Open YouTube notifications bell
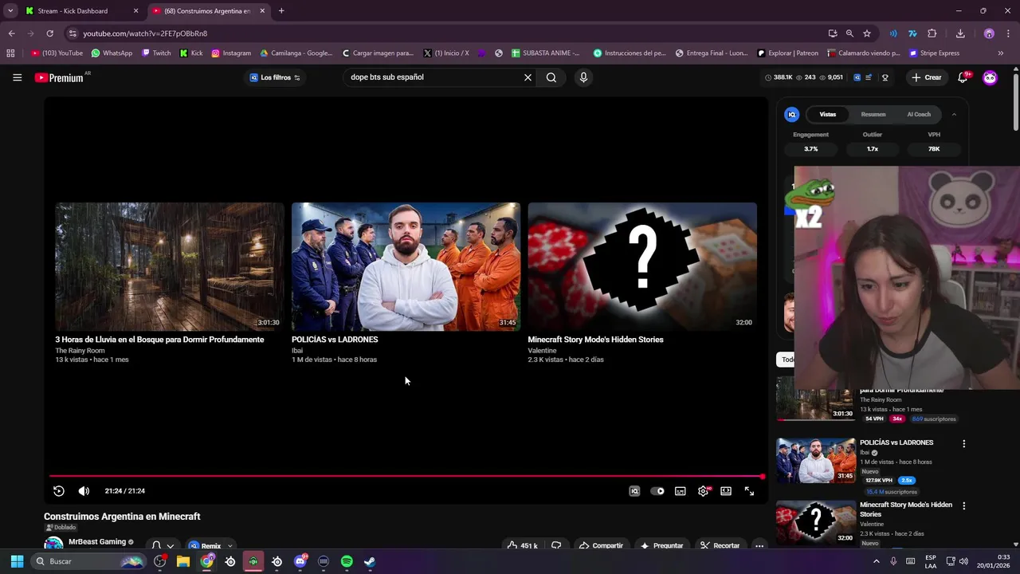Viewport: 1020px width, 574px height. tap(963, 77)
